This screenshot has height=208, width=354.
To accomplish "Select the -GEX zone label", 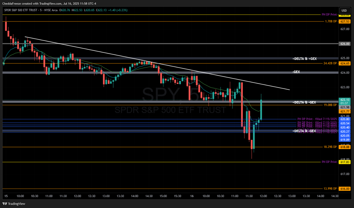I will [296, 72].
